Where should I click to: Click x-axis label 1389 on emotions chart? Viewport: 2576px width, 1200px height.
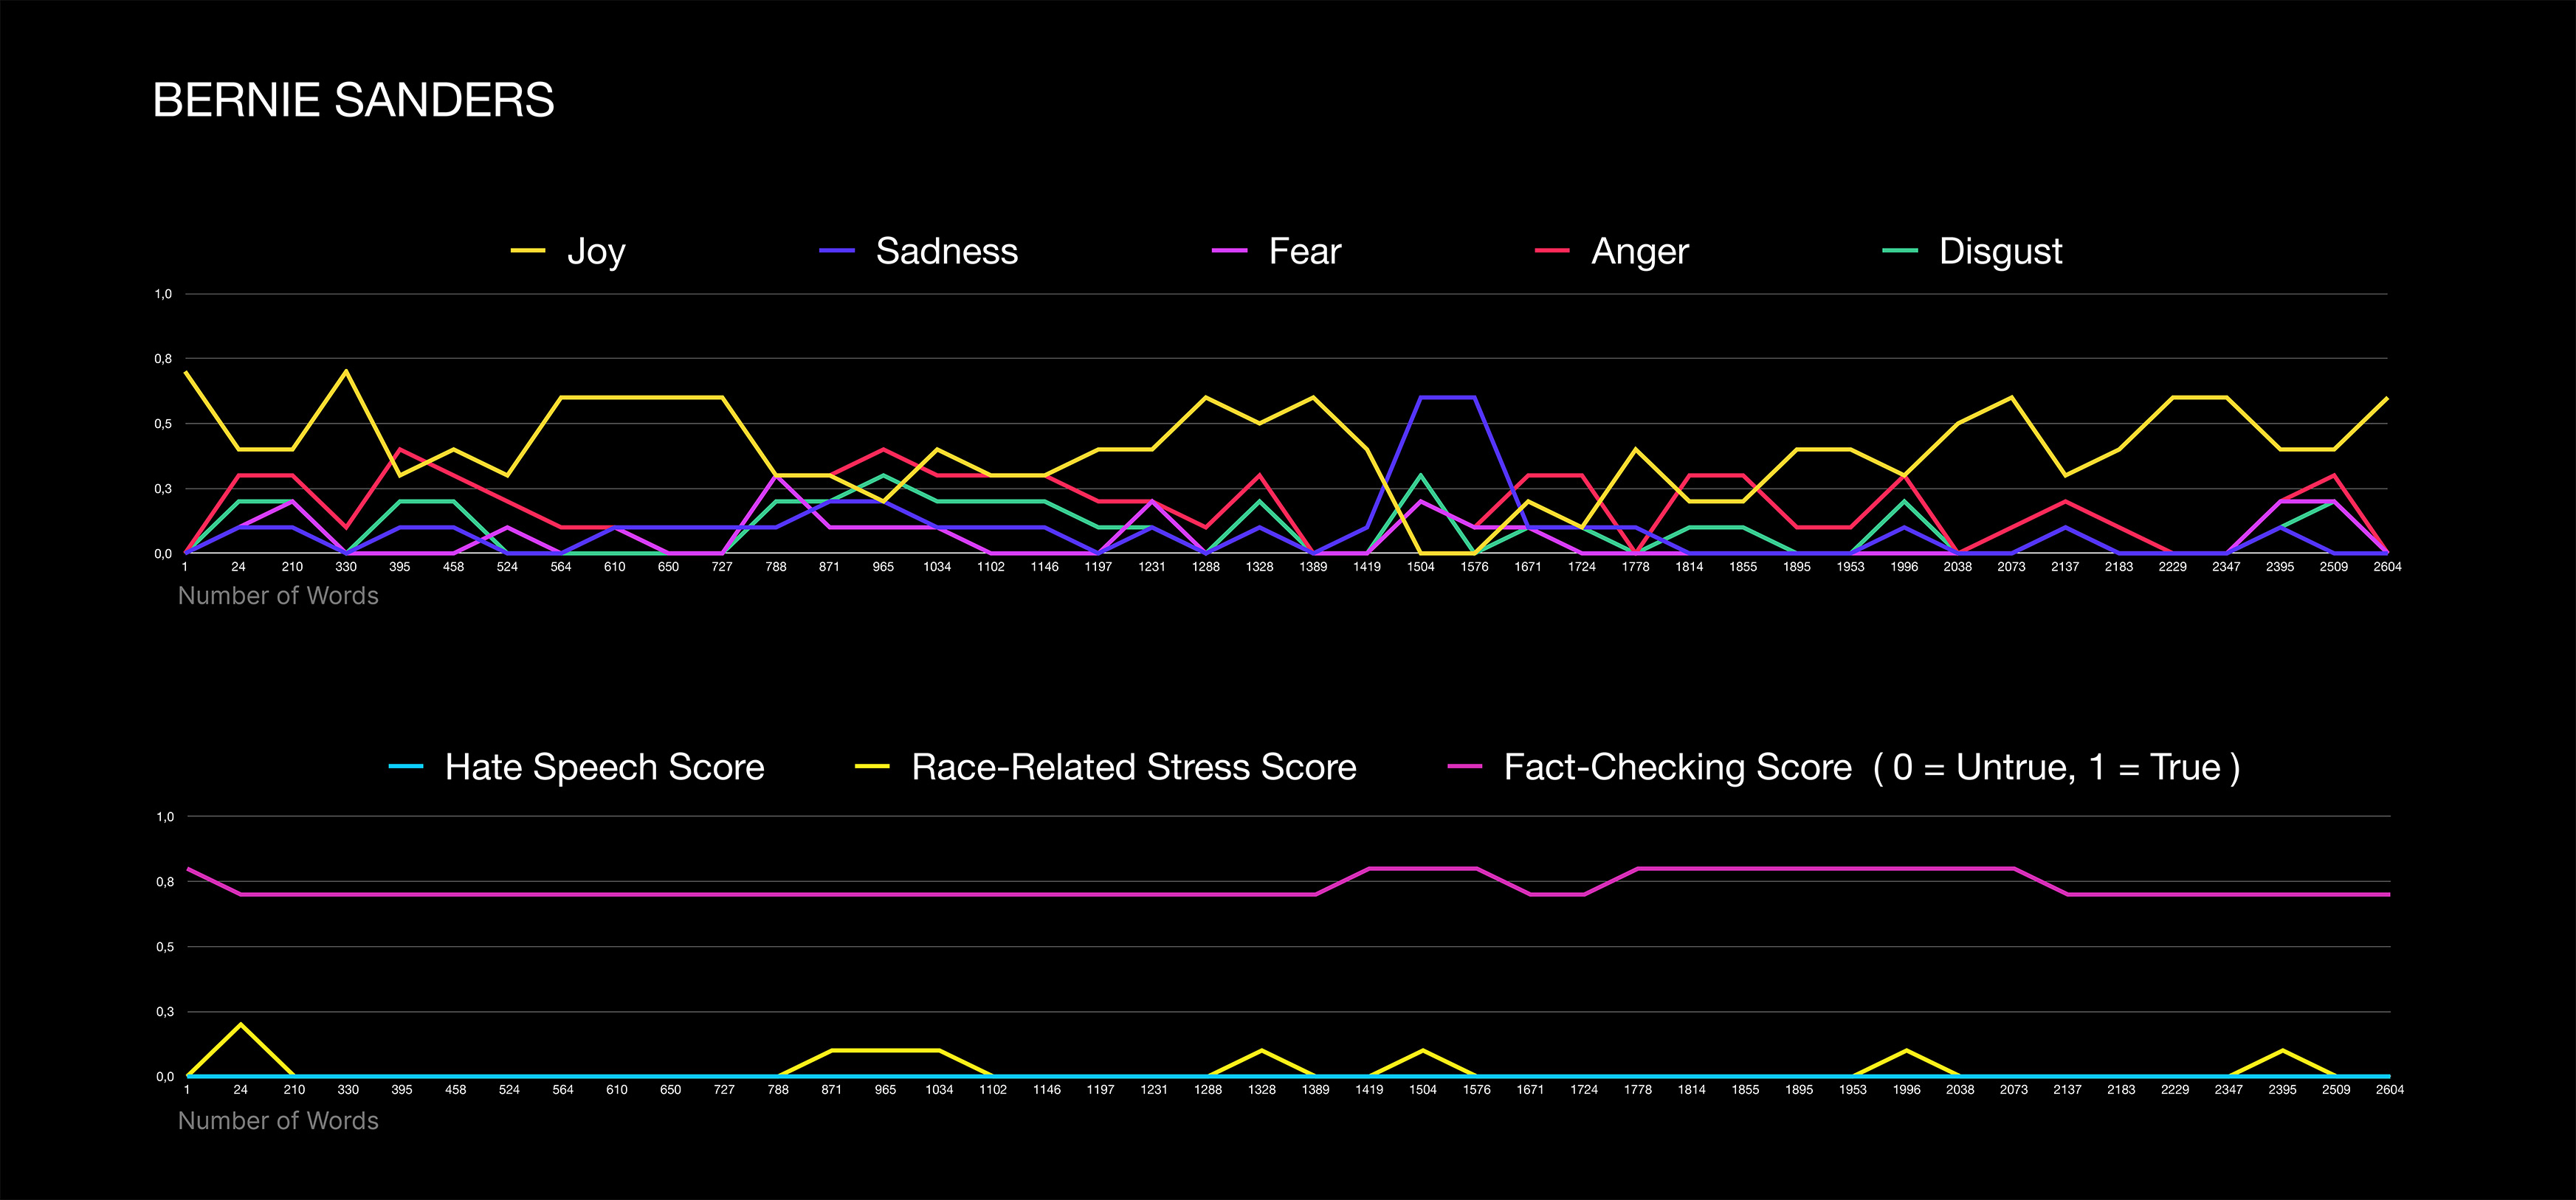click(x=1313, y=567)
